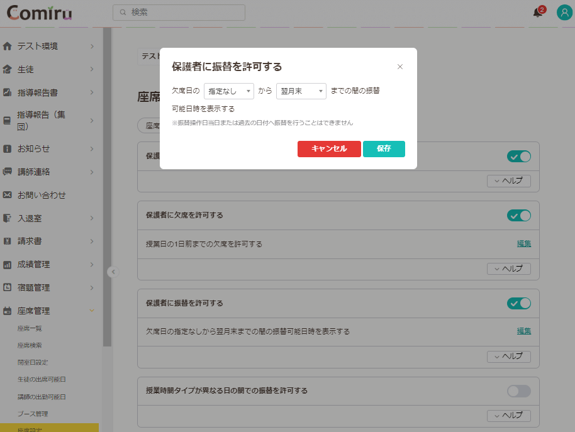Toggle the first 保護 setting switch at top

pos(519,157)
